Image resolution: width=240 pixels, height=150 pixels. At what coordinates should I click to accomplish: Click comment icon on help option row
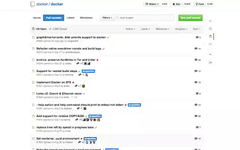pyautogui.click(x=196, y=105)
